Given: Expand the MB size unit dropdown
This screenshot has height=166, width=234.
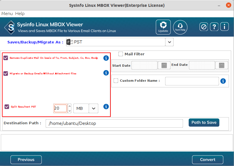Looking at the screenshot, I should pyautogui.click(x=93, y=108).
